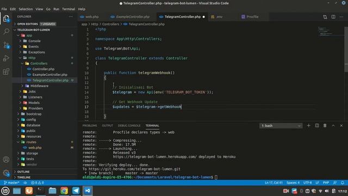The height and width of the screenshot is (196, 348).
Task: Create a new terminal with plus icon
Action: 308,126
